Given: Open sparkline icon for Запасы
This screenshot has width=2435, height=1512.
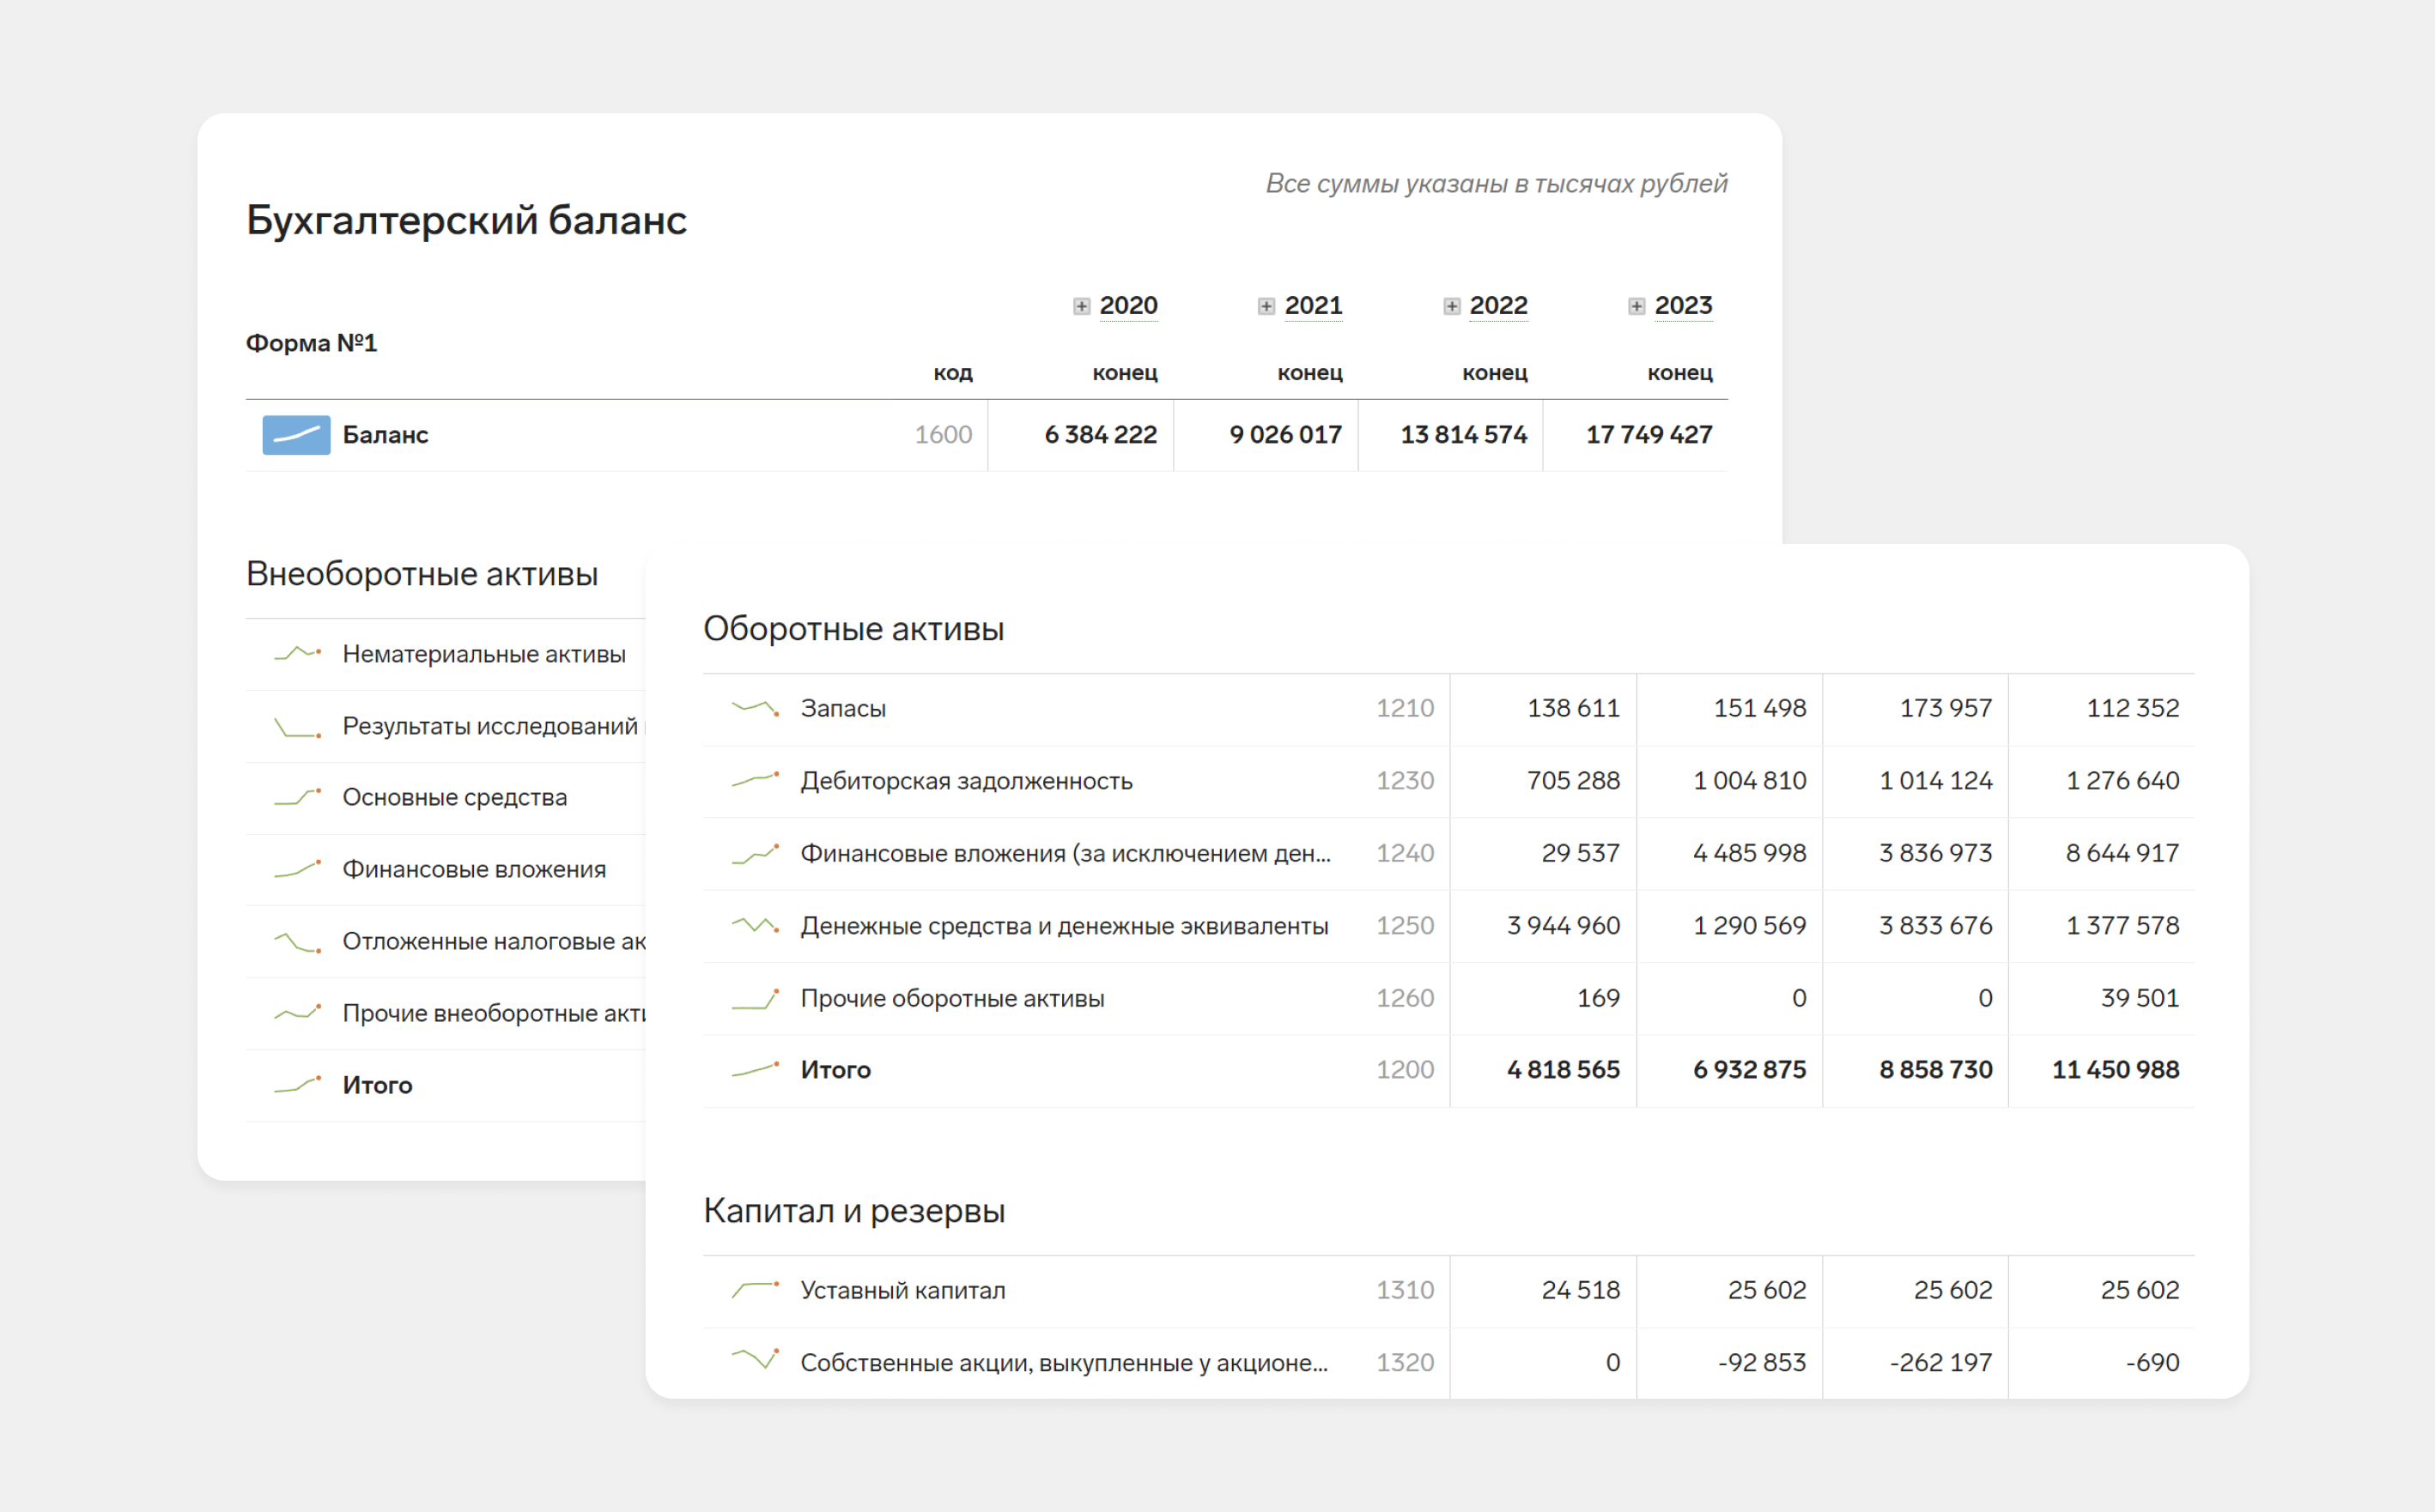Looking at the screenshot, I should point(756,708).
